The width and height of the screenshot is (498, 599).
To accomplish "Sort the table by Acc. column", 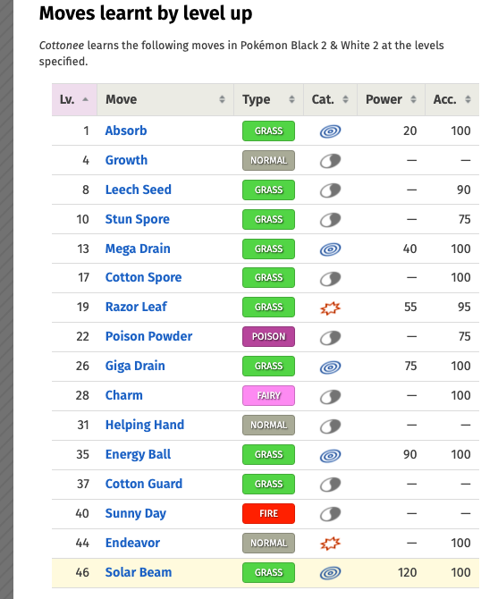I will (452, 99).
